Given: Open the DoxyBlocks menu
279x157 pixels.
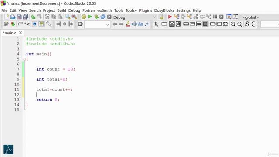Looking at the screenshot, I should (x=164, y=10).
